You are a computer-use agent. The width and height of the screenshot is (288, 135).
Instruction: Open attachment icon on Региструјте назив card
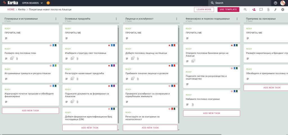pos(77,79)
